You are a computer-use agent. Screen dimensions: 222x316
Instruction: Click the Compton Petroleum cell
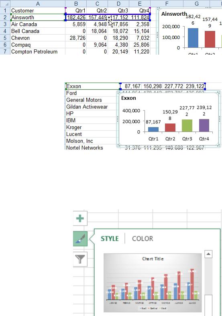click(38, 51)
